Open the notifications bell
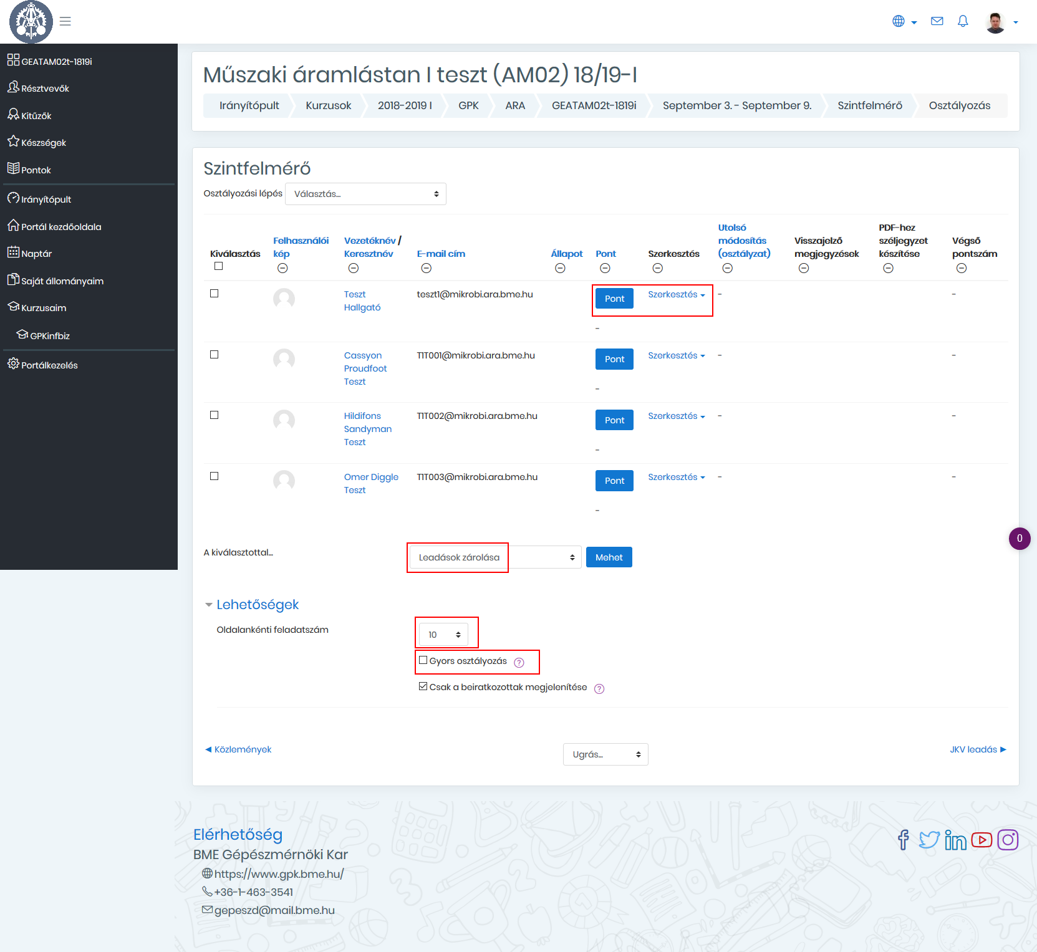This screenshot has height=952, width=1037. [963, 21]
